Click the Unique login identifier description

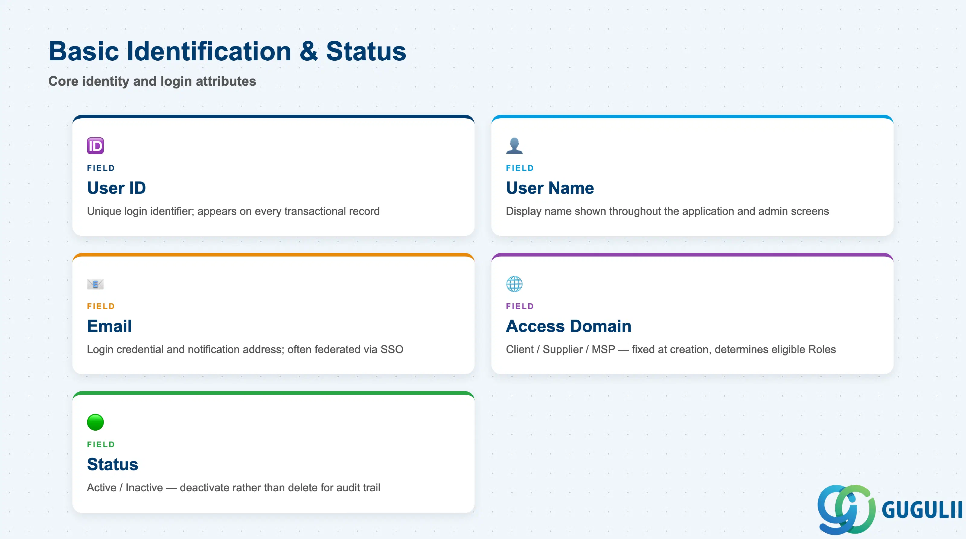(x=233, y=211)
